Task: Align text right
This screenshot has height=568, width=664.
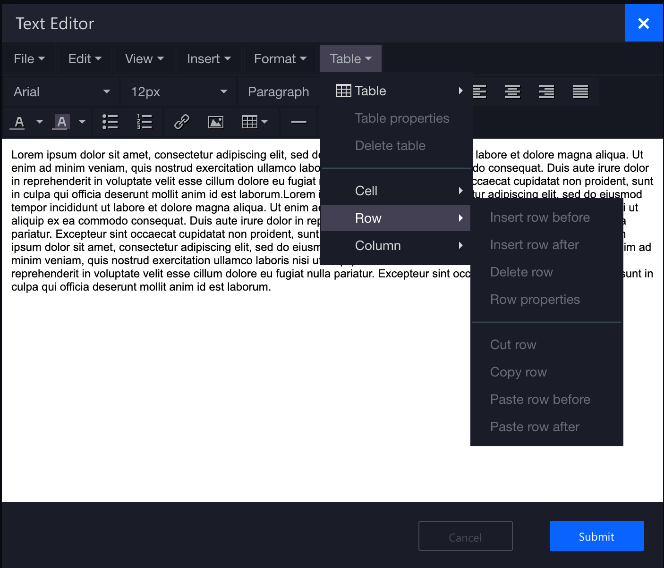Action: tap(546, 92)
